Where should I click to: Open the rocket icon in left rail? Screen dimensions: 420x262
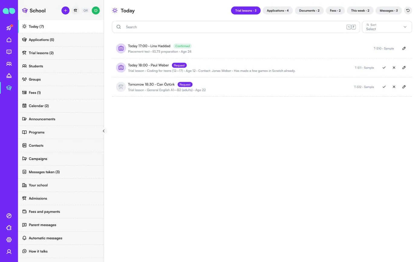click(9, 28)
